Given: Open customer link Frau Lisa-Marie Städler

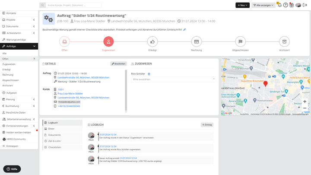Looking at the screenshot, I should pos(70,93).
